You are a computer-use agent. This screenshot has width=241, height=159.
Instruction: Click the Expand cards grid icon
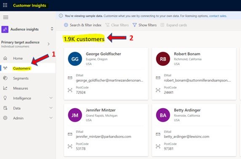pyautogui.click(x=162, y=25)
